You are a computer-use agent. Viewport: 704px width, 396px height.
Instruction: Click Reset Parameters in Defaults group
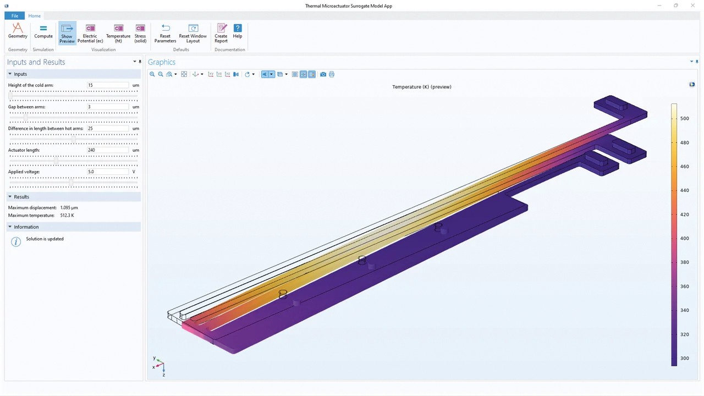pos(165,33)
